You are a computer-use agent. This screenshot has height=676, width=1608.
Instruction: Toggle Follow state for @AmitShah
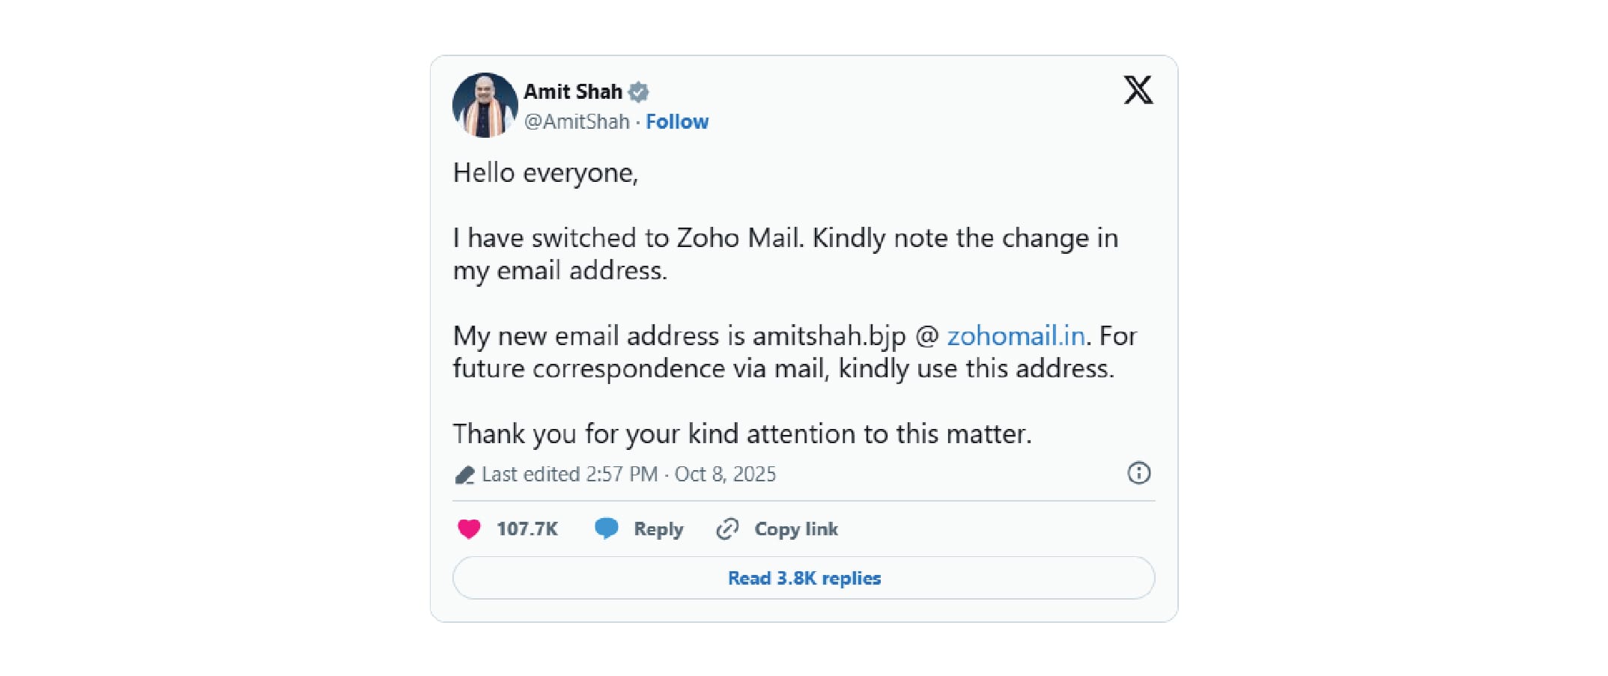677,121
